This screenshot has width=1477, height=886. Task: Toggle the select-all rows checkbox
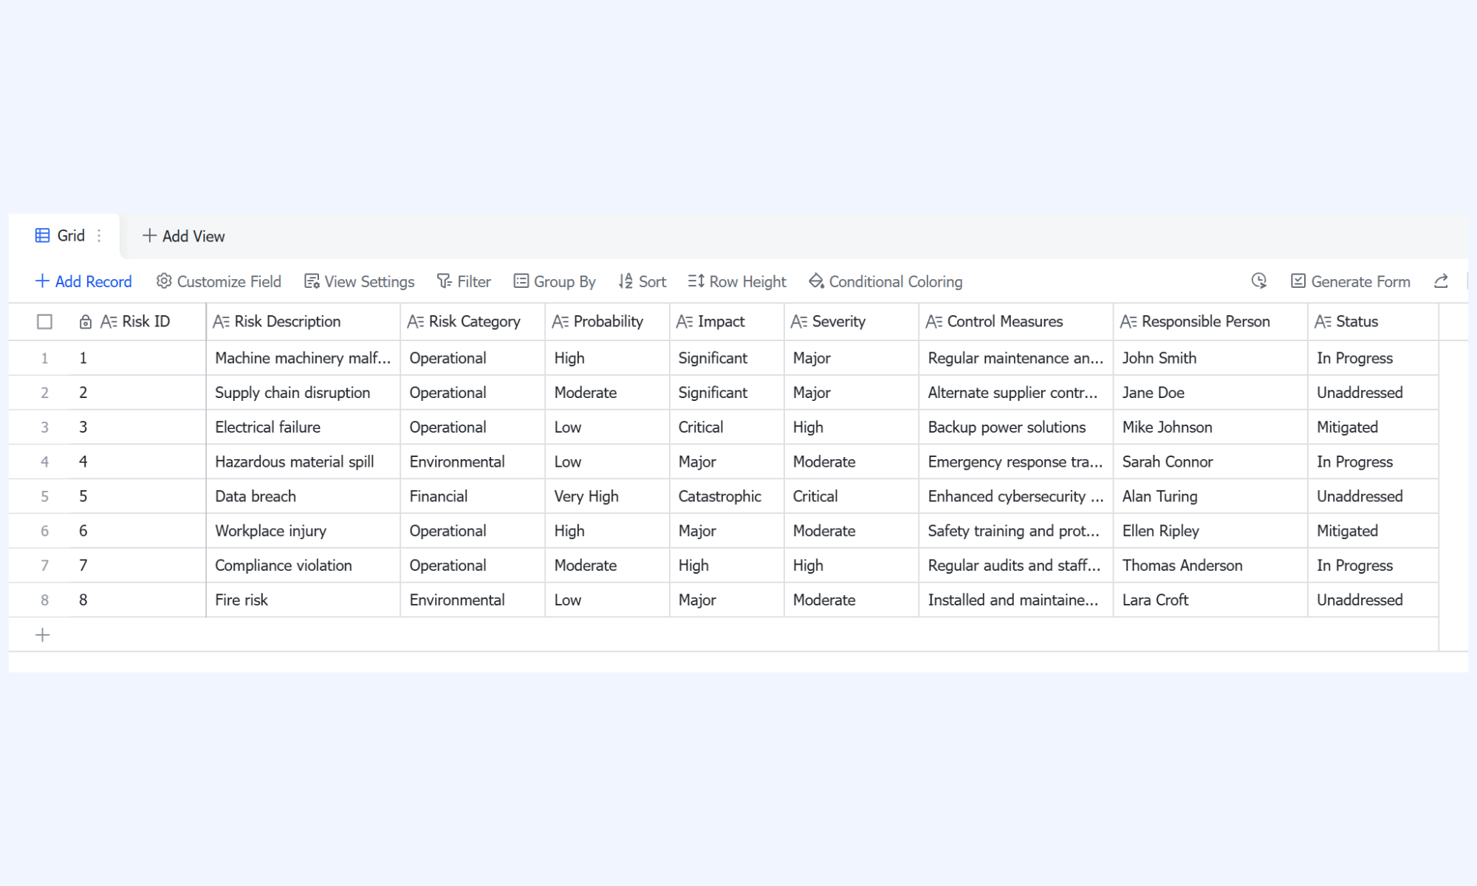click(x=44, y=322)
